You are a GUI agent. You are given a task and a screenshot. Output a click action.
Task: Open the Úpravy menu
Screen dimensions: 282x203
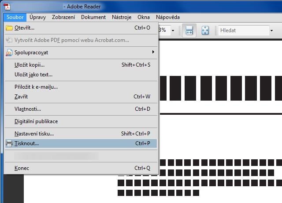(37, 17)
